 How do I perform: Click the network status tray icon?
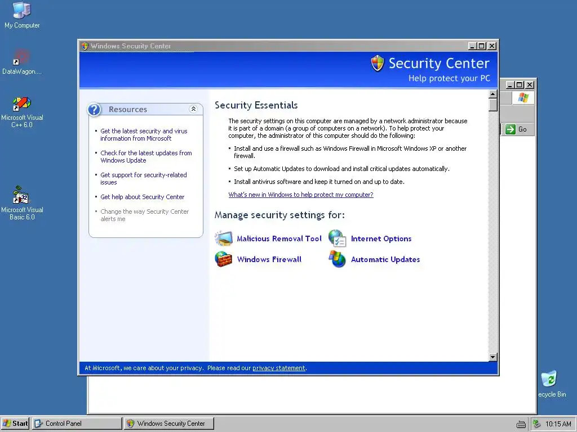[x=536, y=424]
